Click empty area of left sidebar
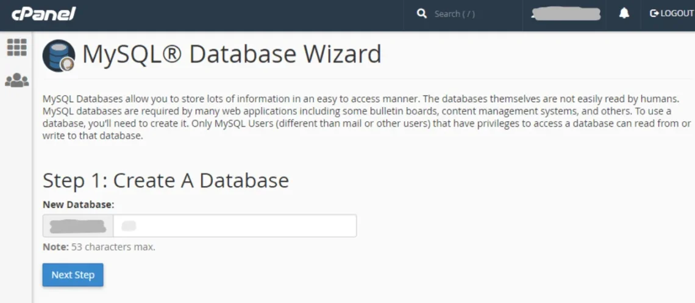The height and width of the screenshot is (303, 695). [x=16, y=195]
